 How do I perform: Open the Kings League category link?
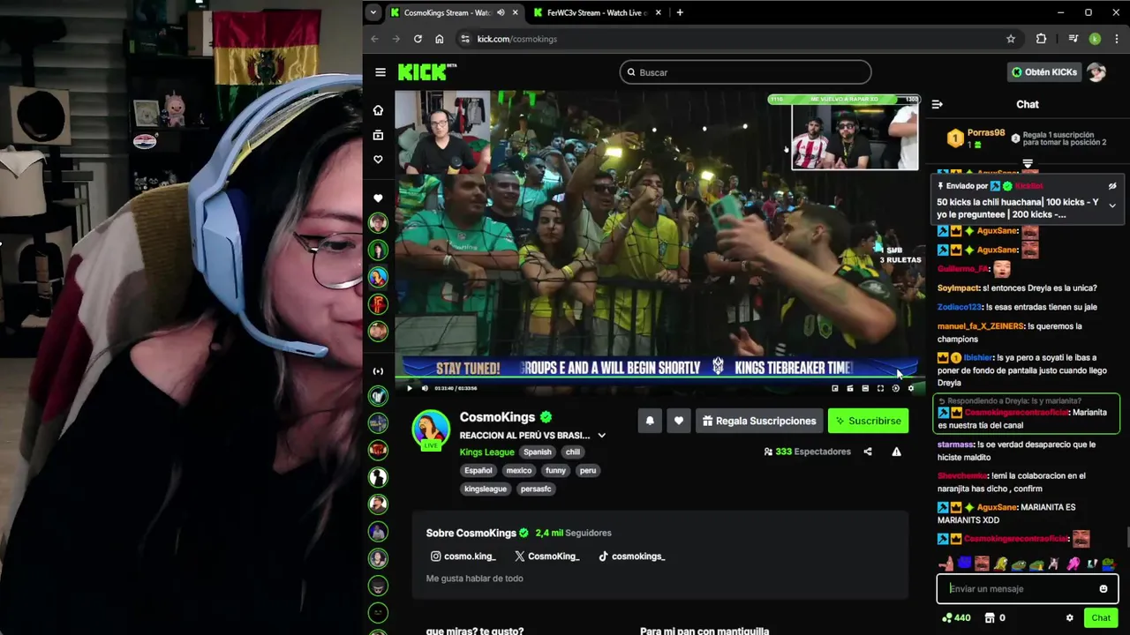click(486, 452)
